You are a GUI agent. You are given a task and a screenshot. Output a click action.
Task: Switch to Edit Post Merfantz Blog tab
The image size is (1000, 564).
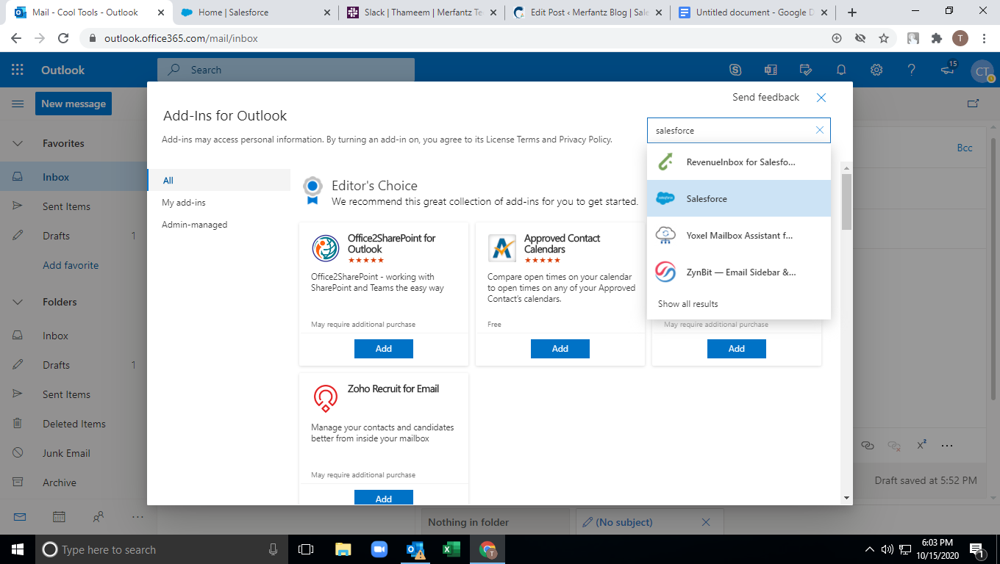[x=588, y=12]
